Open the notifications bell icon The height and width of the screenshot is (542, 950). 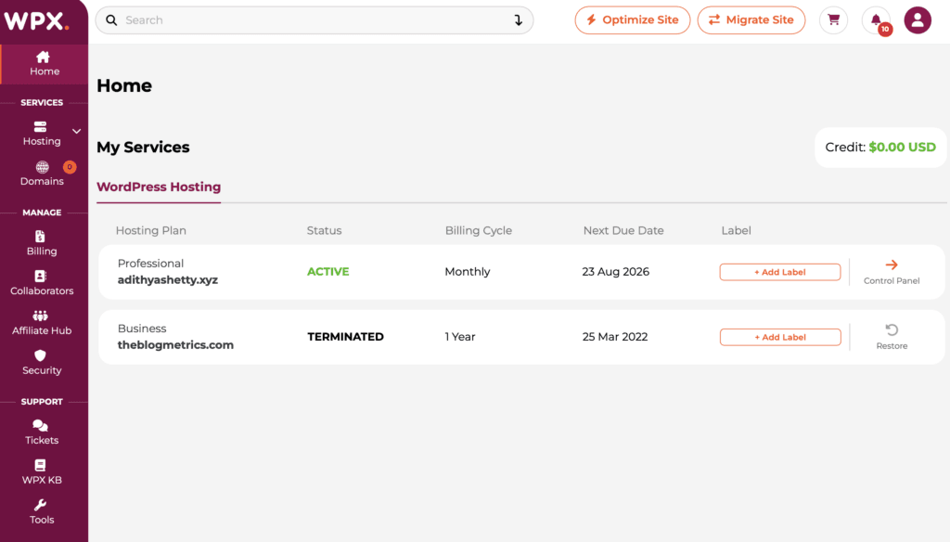[x=876, y=20]
